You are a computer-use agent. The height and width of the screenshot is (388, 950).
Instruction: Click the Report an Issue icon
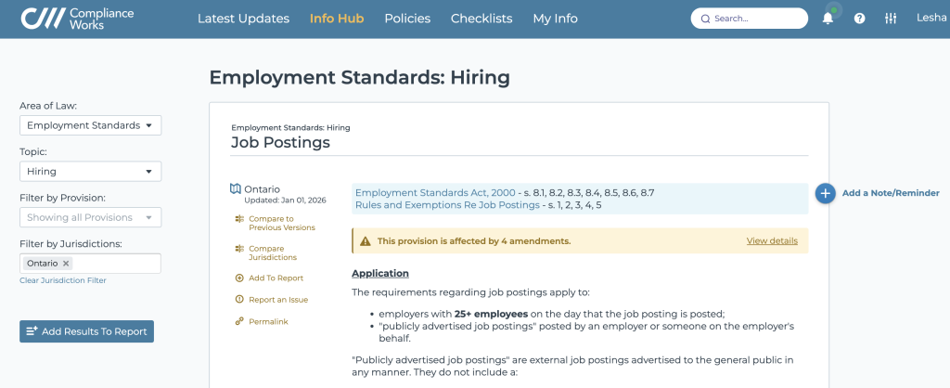tap(239, 300)
